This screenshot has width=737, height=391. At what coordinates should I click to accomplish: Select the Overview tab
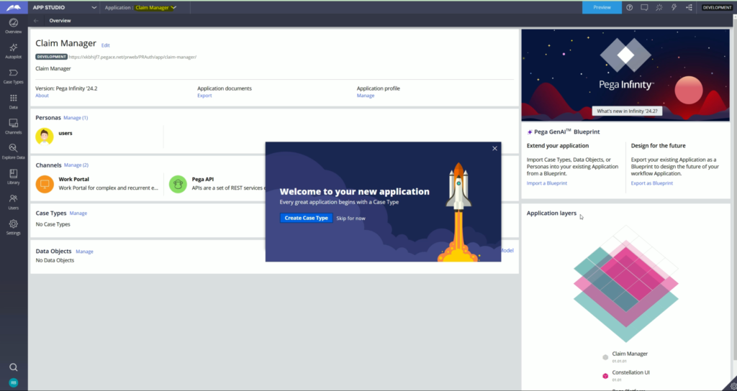click(x=60, y=21)
